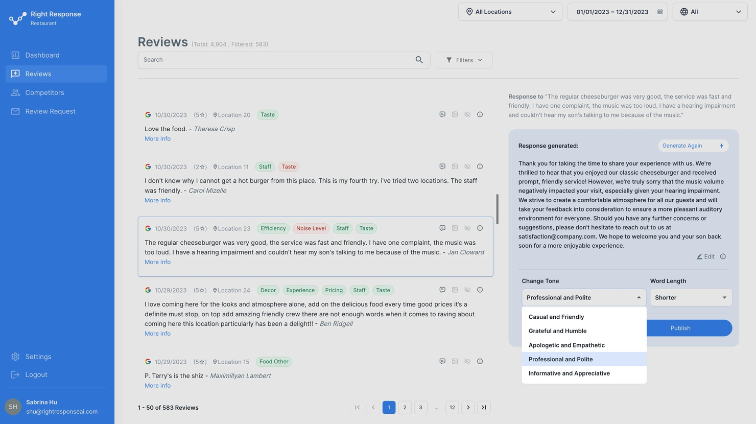This screenshot has width=756, height=424.
Task: Click the calendar icon in the date range picker
Action: coord(659,11)
